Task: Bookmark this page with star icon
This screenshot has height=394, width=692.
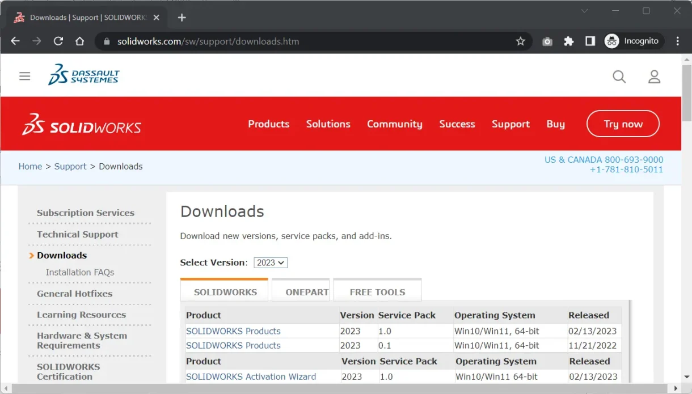Action: (520, 41)
